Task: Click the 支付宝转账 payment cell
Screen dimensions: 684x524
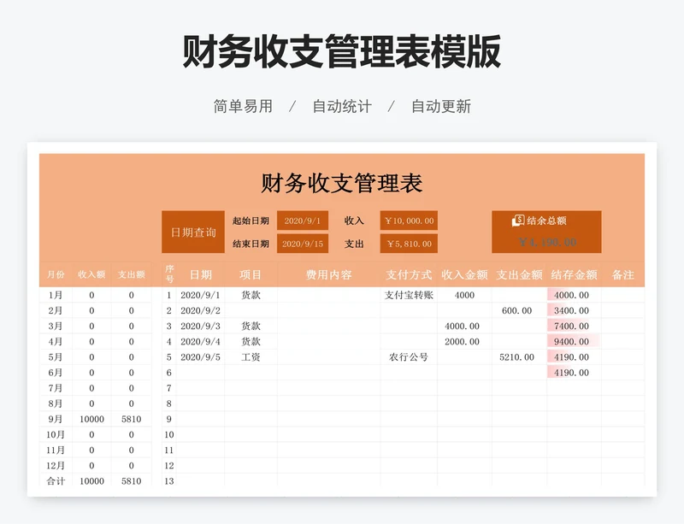Action: pos(409,296)
